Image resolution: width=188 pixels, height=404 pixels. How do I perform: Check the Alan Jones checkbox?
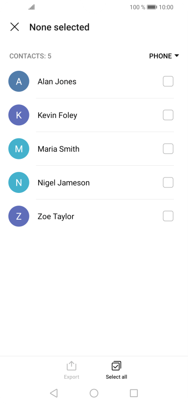168,81
